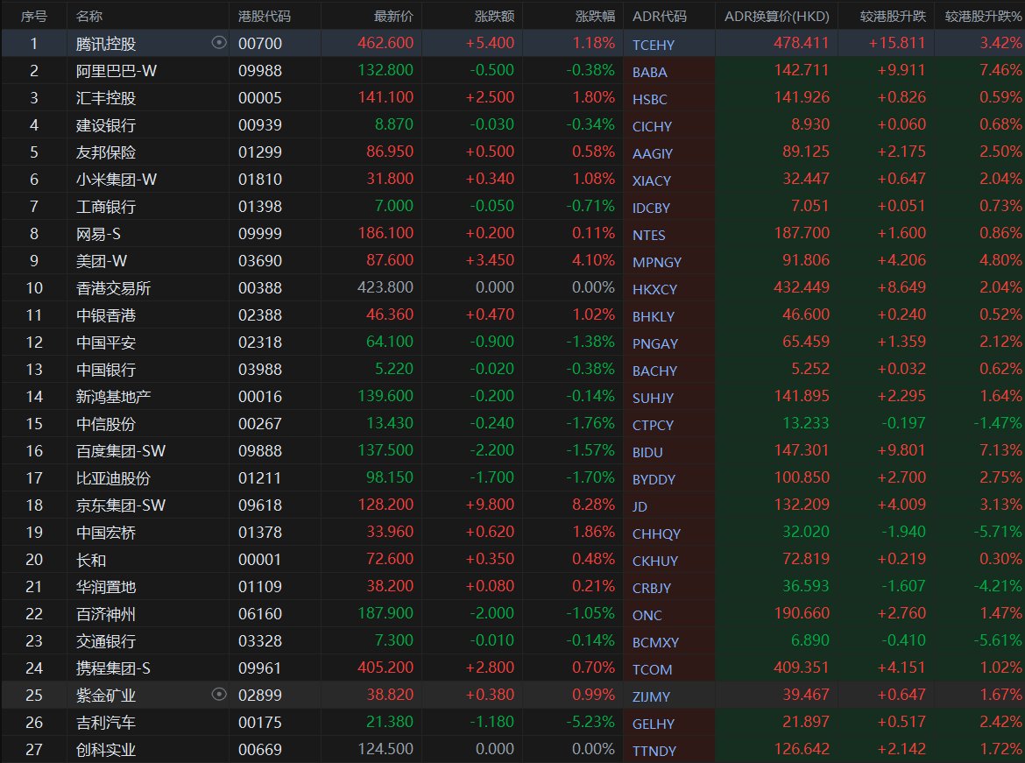Click the MPNGY ADR code
This screenshot has width=1025, height=763.
click(x=657, y=262)
